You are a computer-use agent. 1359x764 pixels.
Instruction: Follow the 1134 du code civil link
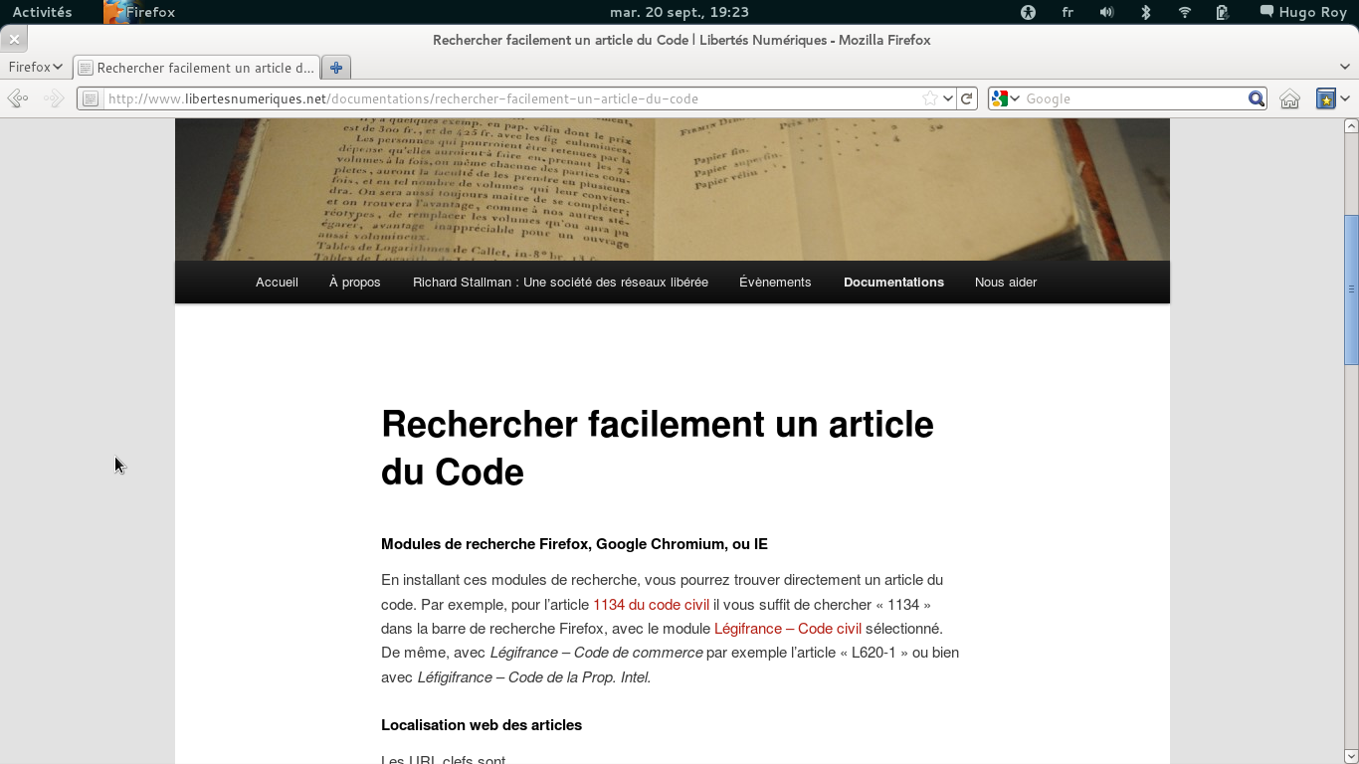(651, 604)
